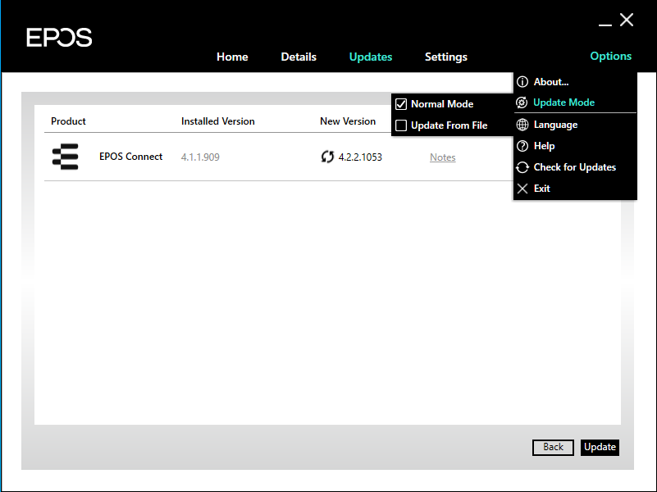
Task: Click the EPOS Connect product icon
Action: click(x=66, y=157)
